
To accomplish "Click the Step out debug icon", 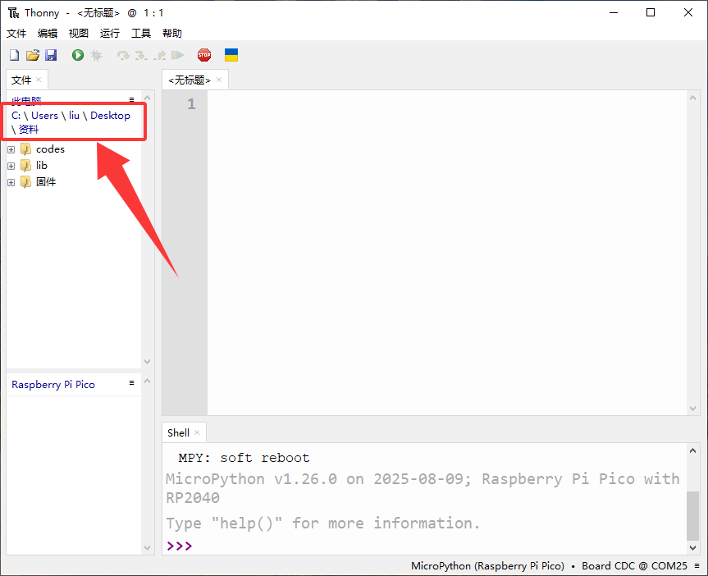I will coord(160,55).
